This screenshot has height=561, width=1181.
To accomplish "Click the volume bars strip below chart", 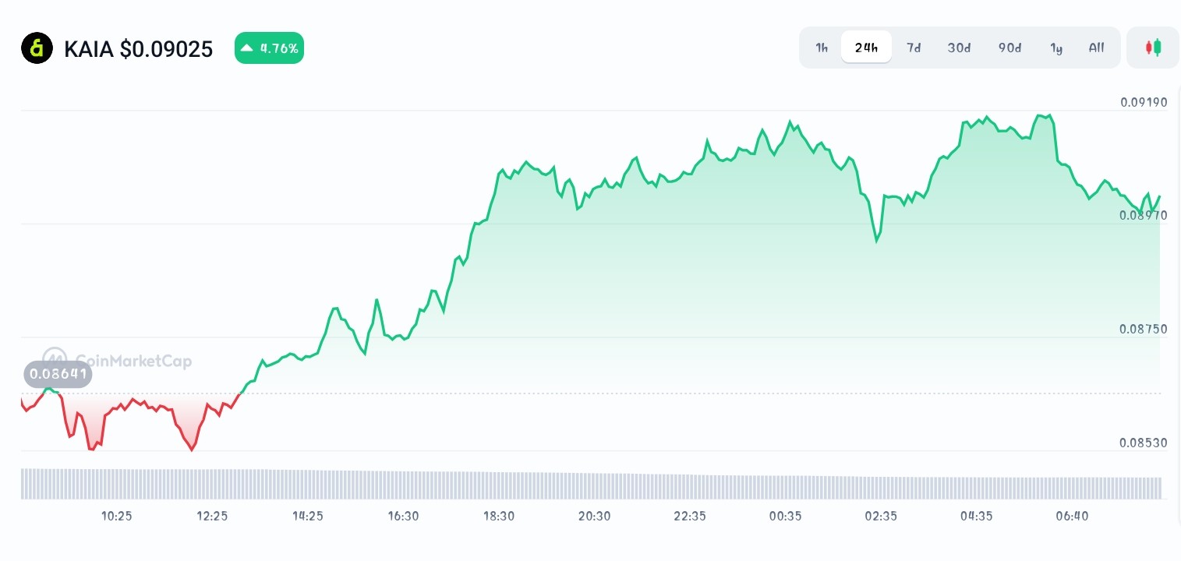I will [591, 484].
